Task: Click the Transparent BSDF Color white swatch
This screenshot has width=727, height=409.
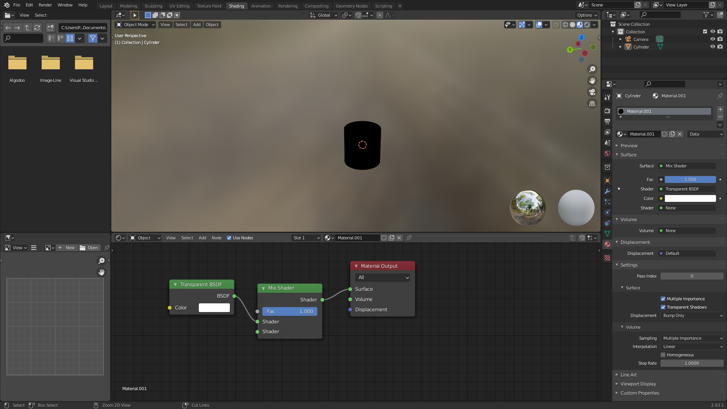Action: pos(214,307)
